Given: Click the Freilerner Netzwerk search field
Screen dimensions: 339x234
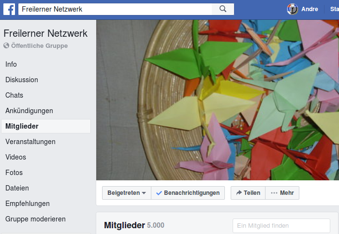Looking at the screenshot, I should (115, 9).
